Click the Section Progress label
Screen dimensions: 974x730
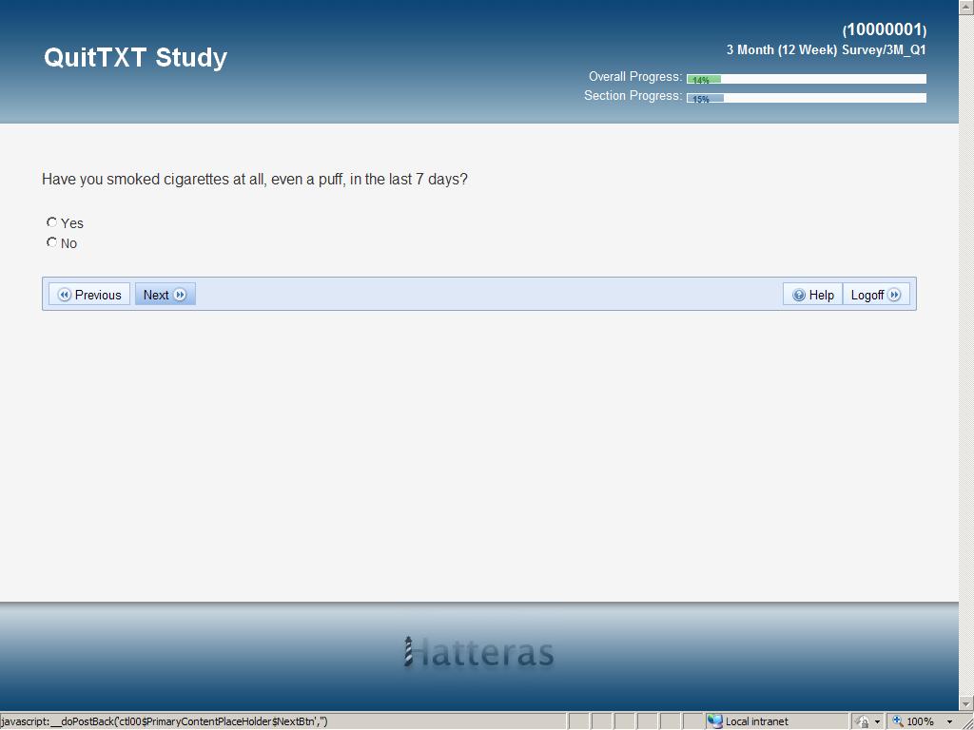point(633,96)
